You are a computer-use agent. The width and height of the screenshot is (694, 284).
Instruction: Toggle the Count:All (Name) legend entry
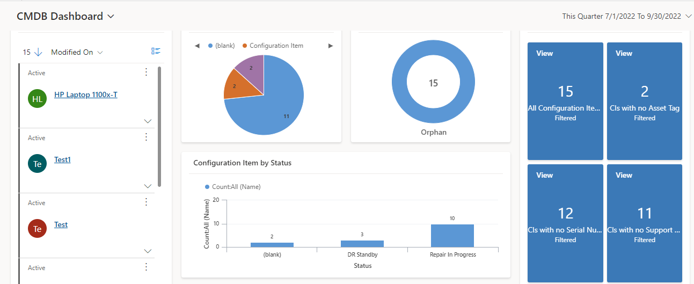pos(232,187)
